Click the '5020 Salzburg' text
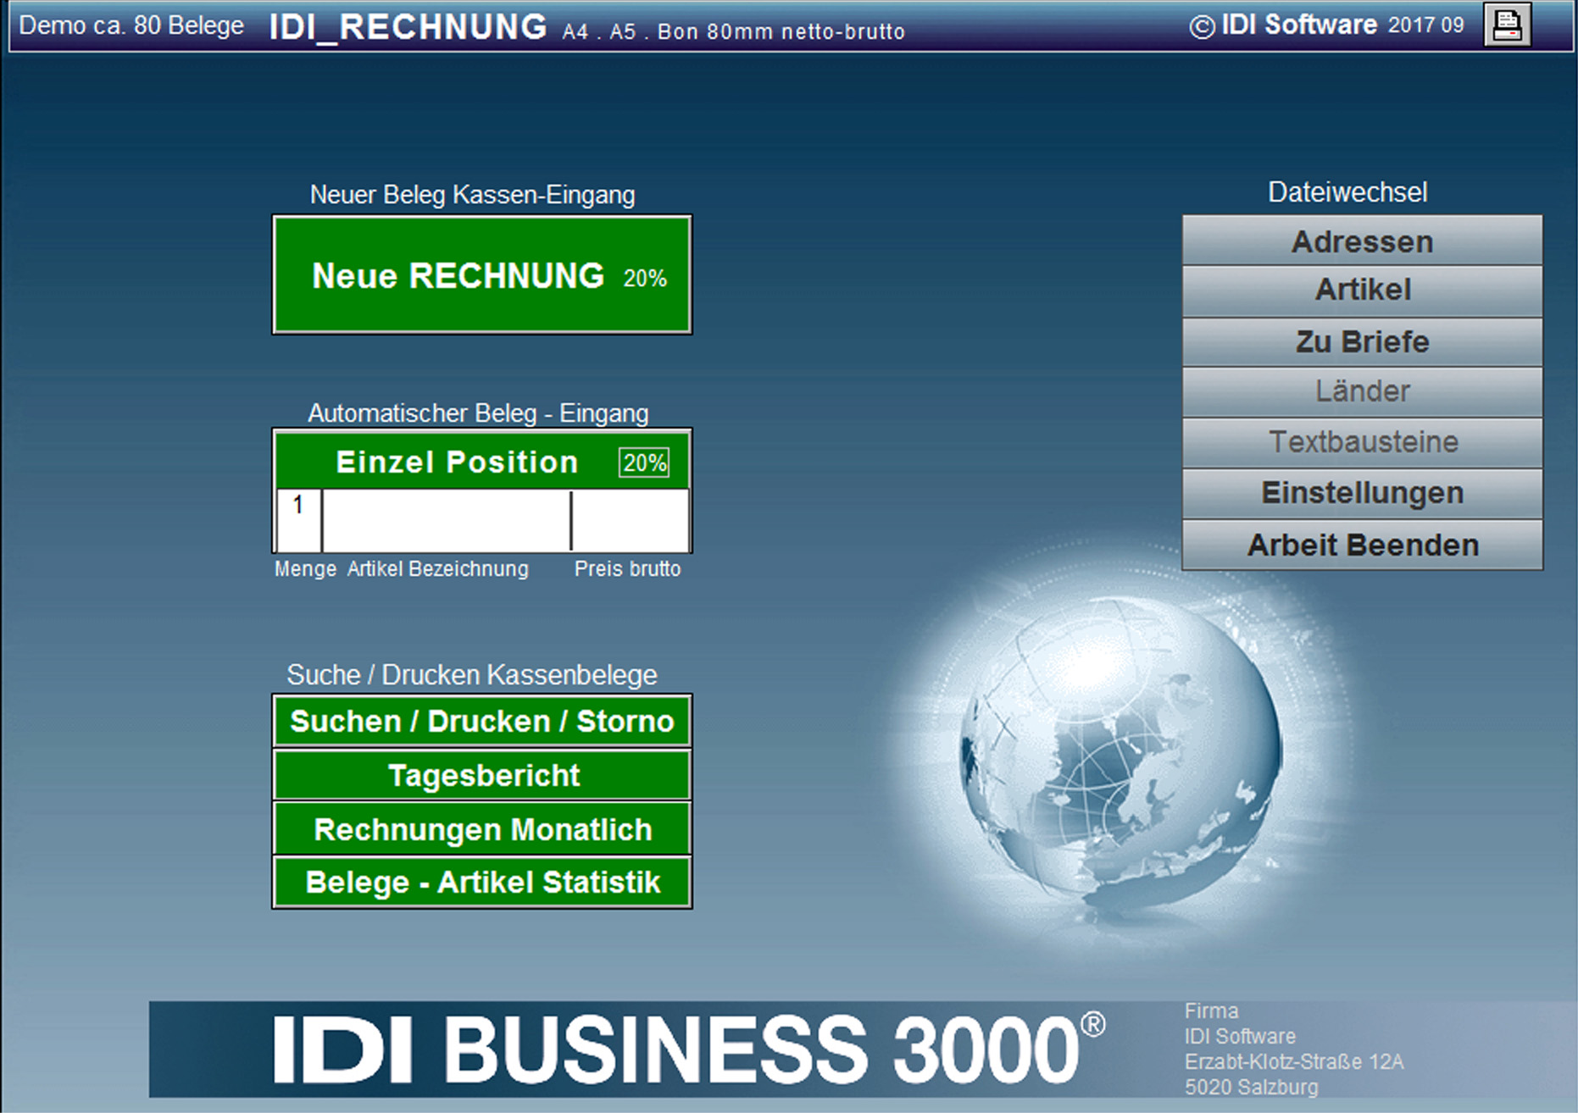This screenshot has width=1578, height=1113. click(x=1251, y=1087)
